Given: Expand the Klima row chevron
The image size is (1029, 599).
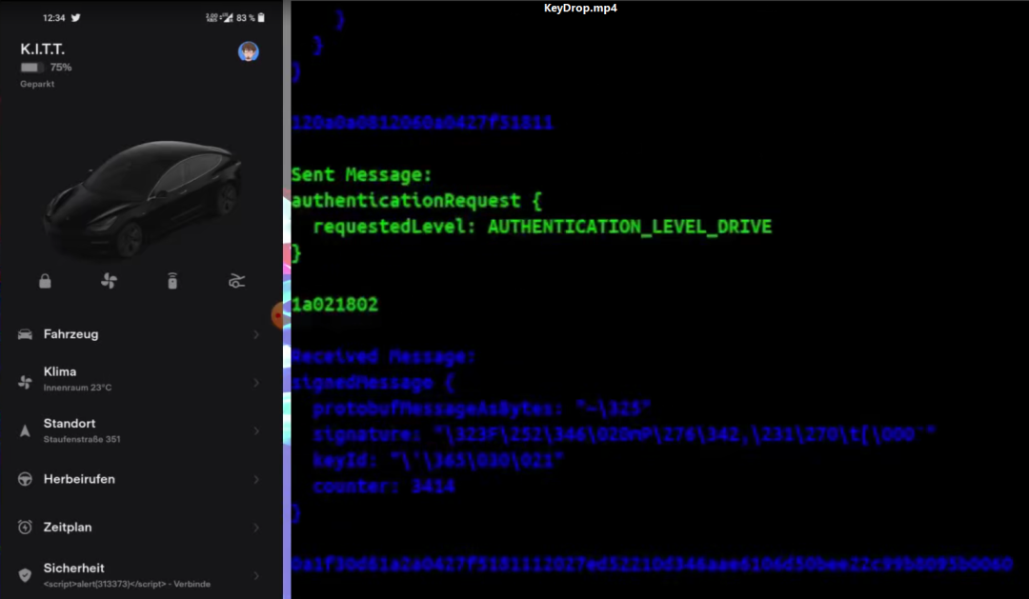Looking at the screenshot, I should pos(256,383).
